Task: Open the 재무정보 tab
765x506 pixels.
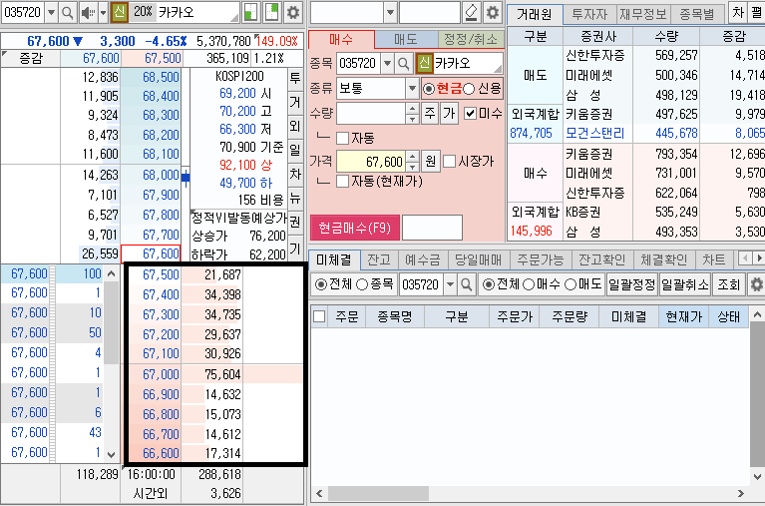Action: [643, 14]
